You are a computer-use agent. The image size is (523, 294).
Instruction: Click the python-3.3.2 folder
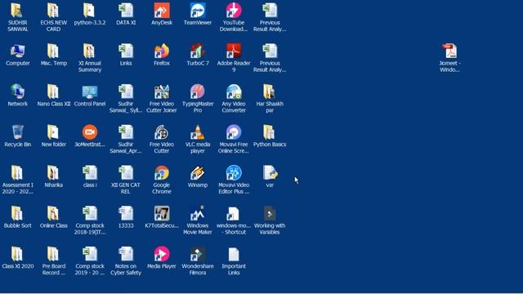pyautogui.click(x=90, y=11)
